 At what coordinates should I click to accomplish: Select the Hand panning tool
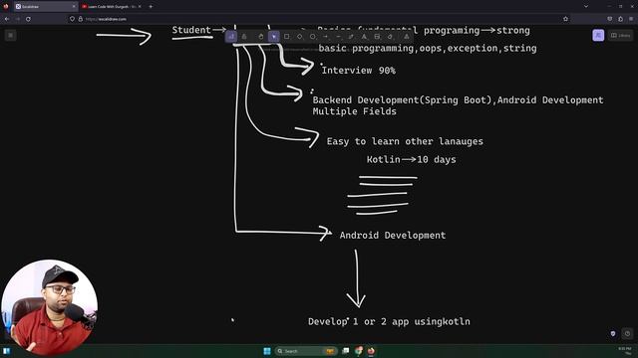[x=261, y=37]
